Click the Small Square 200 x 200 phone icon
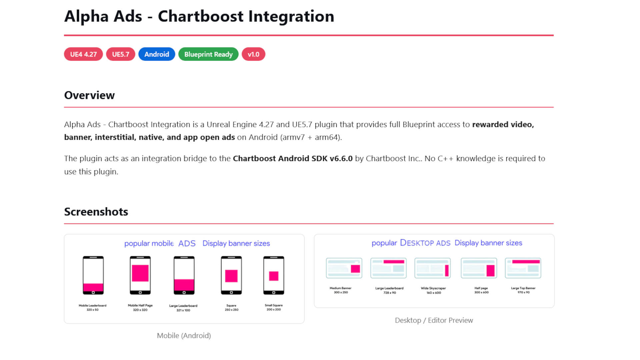Screen dimensions: 640x360 coord(274,275)
